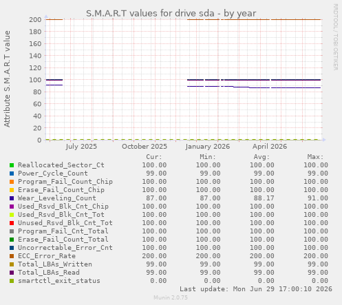Click the July 2025 x-axis label
The width and height of the screenshot is (342, 305).
point(81,147)
